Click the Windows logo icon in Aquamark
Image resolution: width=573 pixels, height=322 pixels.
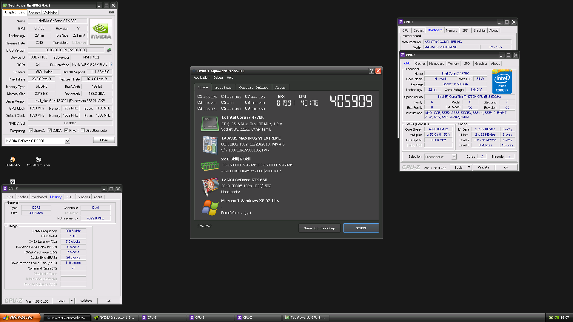210,208
